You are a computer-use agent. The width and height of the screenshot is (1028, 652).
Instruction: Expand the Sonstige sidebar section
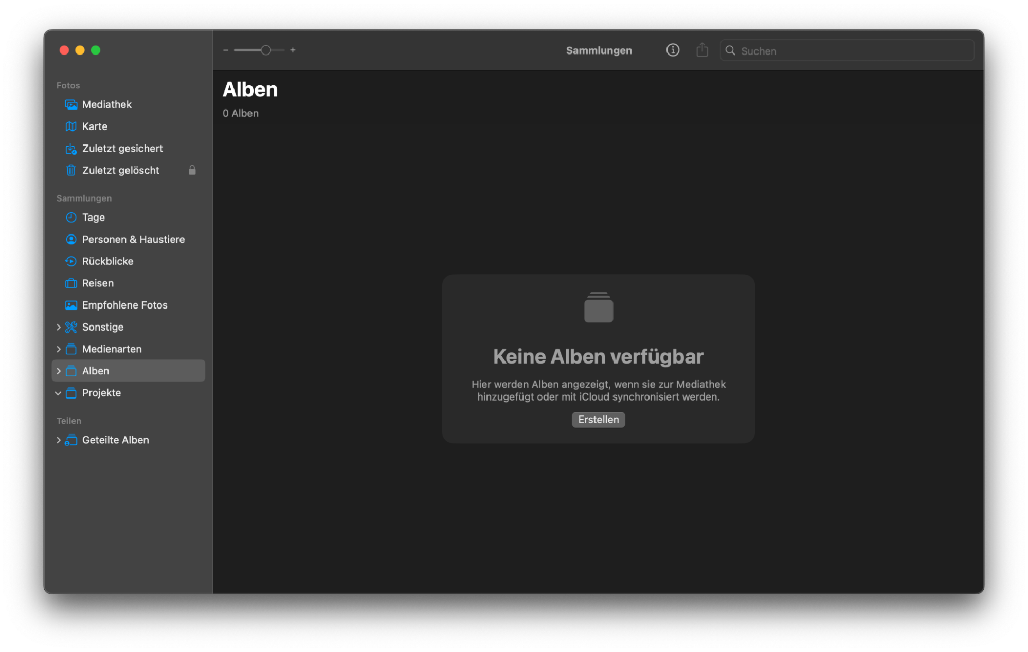[58, 327]
